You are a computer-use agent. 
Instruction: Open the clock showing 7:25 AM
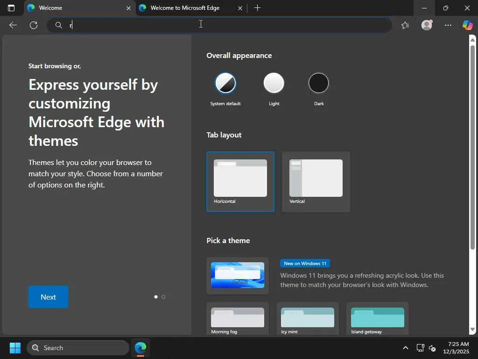click(x=456, y=348)
